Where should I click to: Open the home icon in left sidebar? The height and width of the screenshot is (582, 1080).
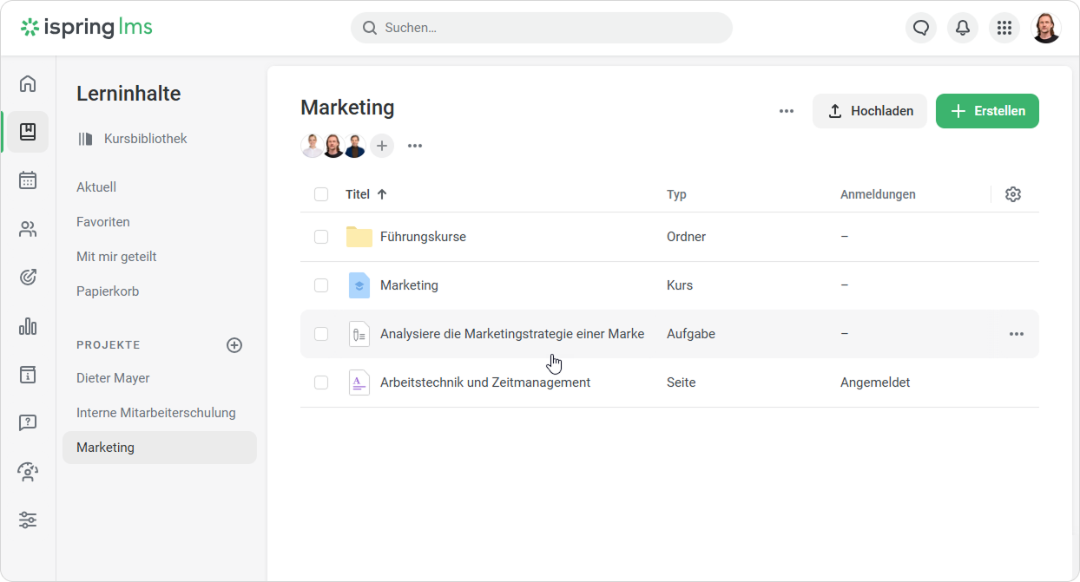pyautogui.click(x=28, y=83)
